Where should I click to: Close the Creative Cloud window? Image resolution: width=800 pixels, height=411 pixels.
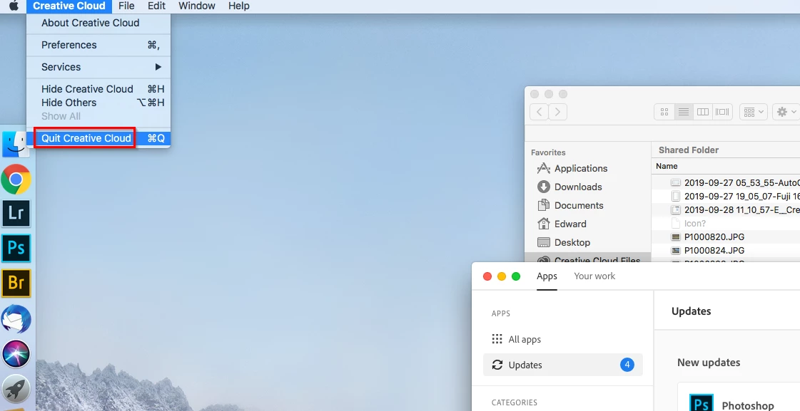click(x=487, y=276)
